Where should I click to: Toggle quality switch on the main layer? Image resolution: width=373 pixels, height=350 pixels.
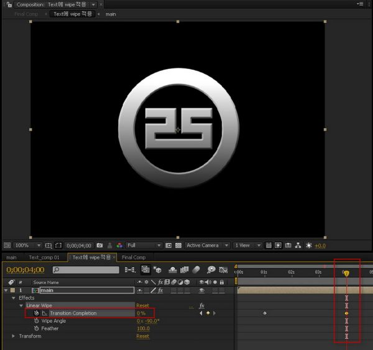(154, 290)
